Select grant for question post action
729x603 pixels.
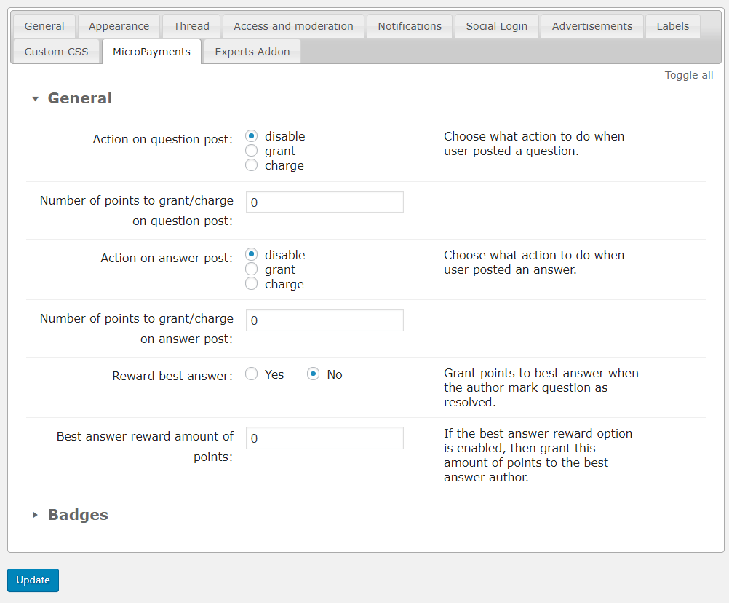click(x=252, y=151)
